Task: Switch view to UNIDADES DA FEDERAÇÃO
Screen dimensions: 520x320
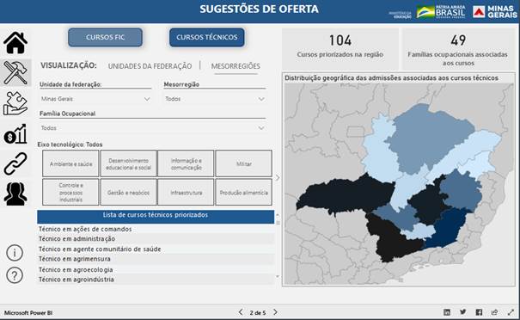Action: [x=150, y=66]
